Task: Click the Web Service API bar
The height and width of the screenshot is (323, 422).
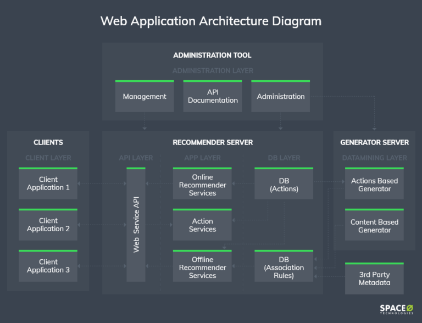Action: click(x=136, y=225)
